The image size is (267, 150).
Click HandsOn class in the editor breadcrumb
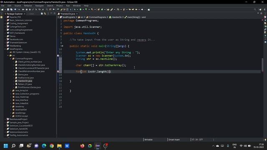[x=117, y=17]
